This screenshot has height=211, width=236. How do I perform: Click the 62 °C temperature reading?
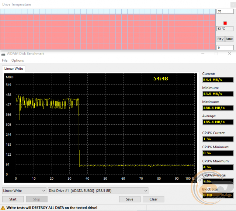pos(225,29)
